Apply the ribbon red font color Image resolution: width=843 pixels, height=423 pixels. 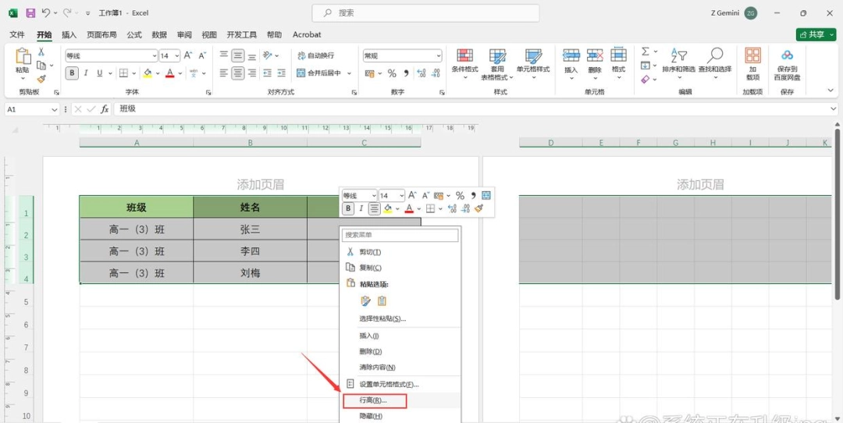coord(170,73)
